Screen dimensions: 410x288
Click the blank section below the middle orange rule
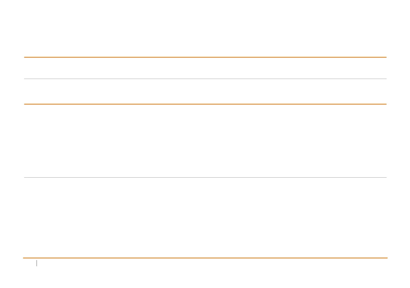click(x=205, y=141)
